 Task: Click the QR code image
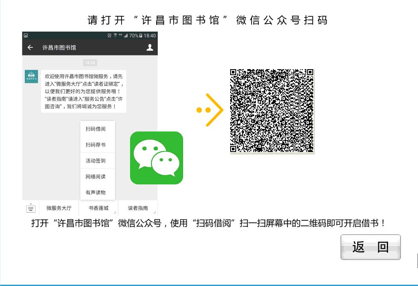(x=272, y=111)
